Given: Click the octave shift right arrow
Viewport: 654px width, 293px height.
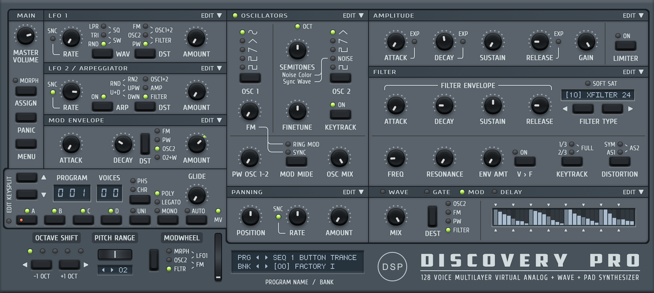Looking at the screenshot, I should 85,265.
